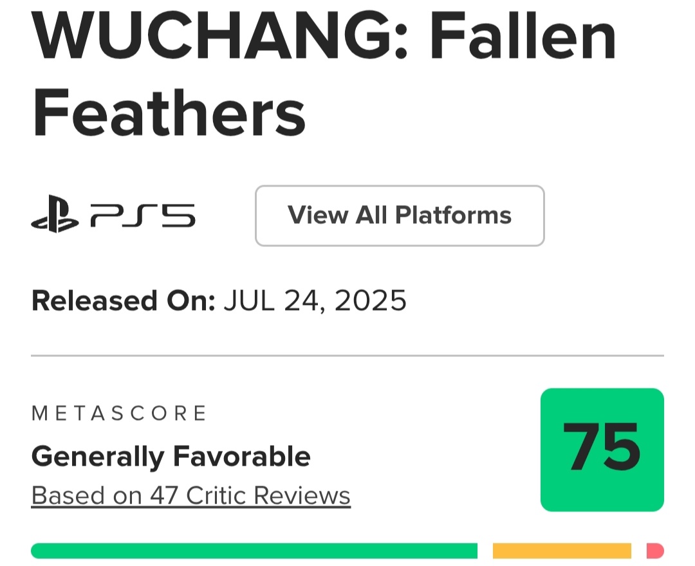Click the horizontal divider line above Metascore
Viewport: 695px width, 566px height.
pos(347,355)
